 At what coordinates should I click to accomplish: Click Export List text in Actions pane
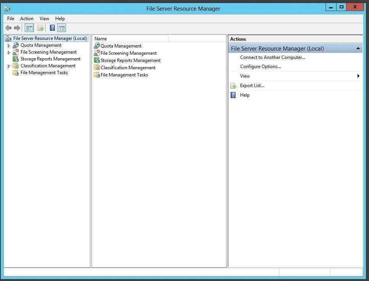coord(252,86)
